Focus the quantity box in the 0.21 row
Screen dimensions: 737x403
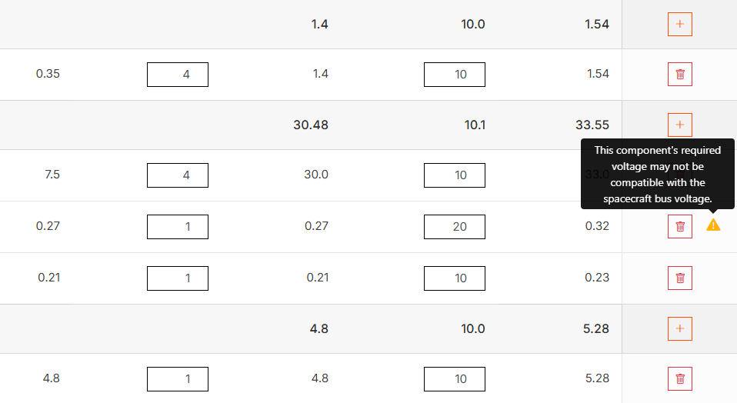coord(178,278)
